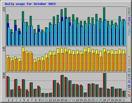This screenshot has height=103, width=132.
Task: Select day label '21' on the x-axis
Action: click(85, 100)
